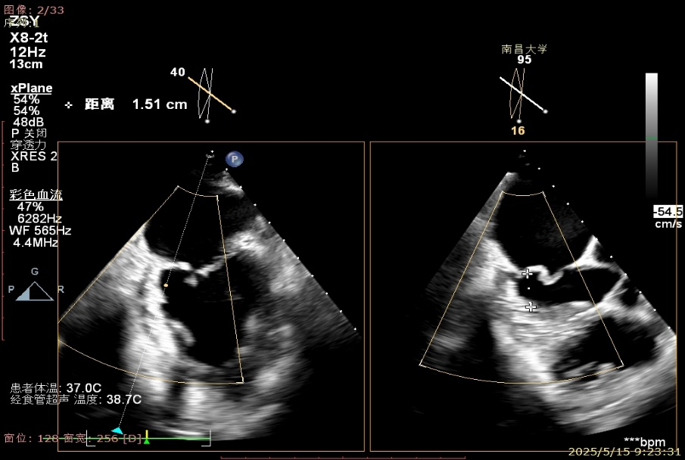Click the XRES 2 setting

coord(33,156)
